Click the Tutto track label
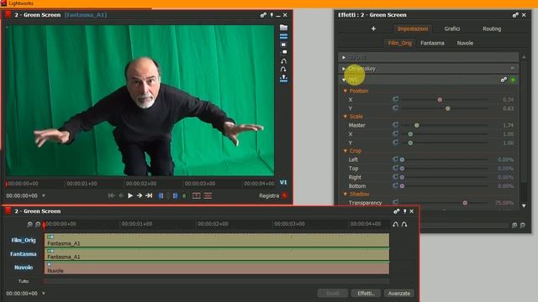 coord(24,281)
